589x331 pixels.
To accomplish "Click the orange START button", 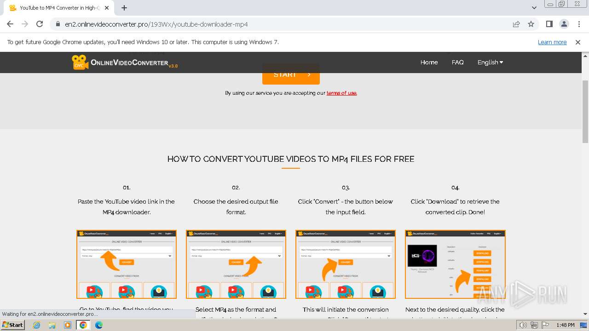I will click(291, 74).
